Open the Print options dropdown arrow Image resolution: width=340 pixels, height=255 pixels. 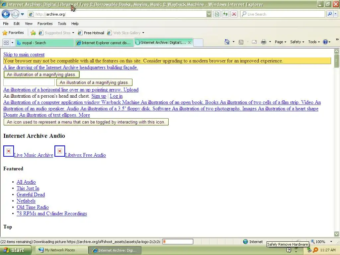click(270, 42)
